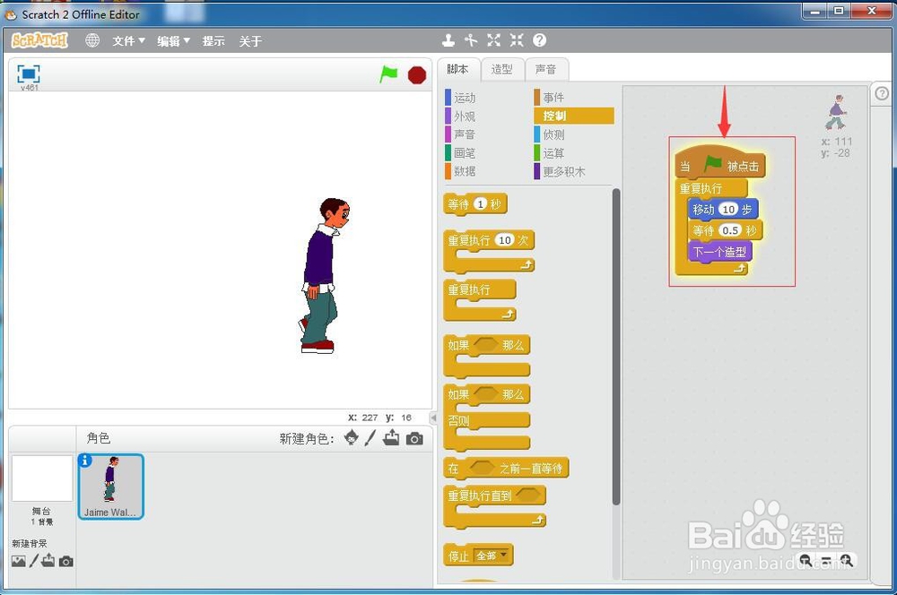This screenshot has width=897, height=595.
Task: Switch to the 造型 tab
Action: pyautogui.click(x=502, y=69)
